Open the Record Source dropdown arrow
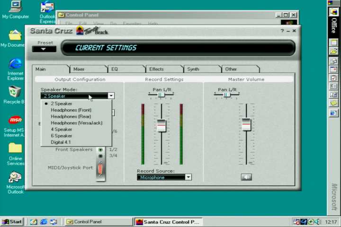Viewport: 341px width, 227px height. point(188,177)
